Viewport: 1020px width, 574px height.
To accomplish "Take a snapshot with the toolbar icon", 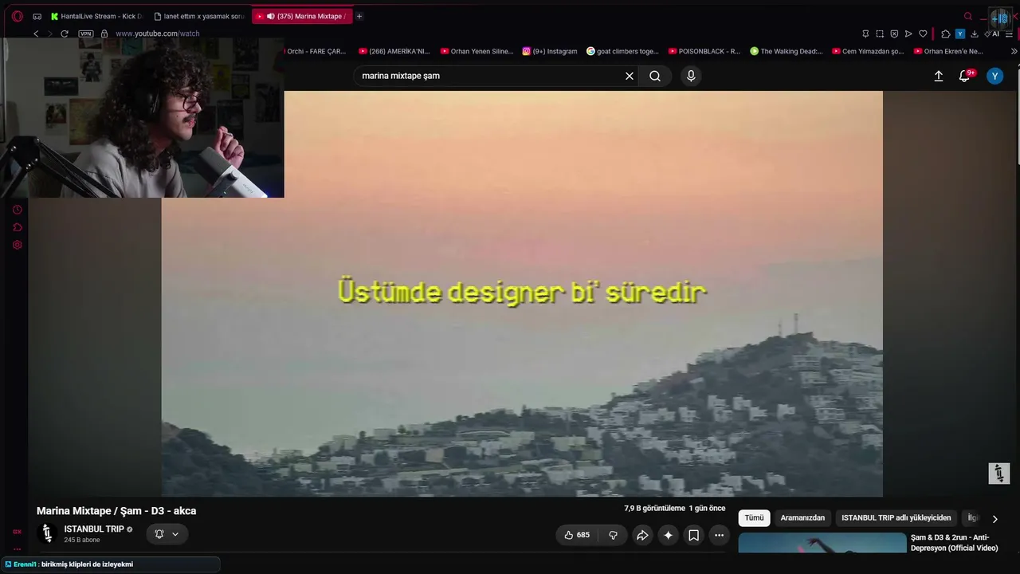I will click(880, 33).
